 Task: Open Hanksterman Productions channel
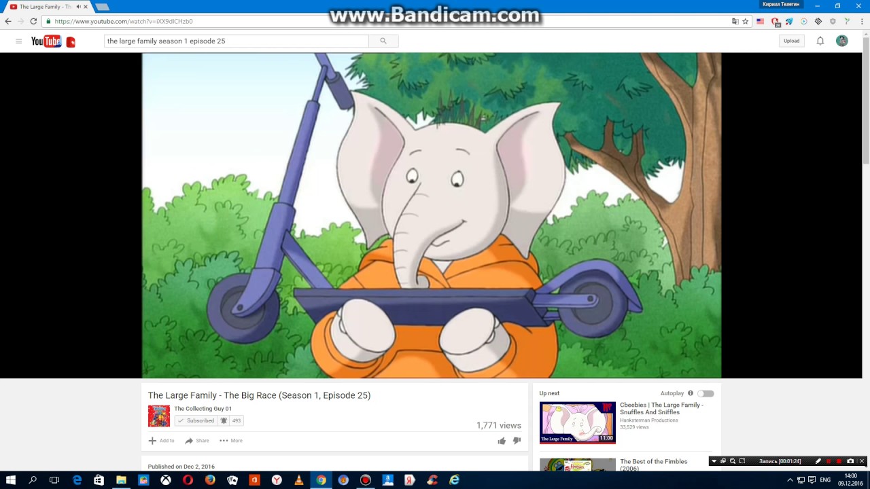[649, 420]
